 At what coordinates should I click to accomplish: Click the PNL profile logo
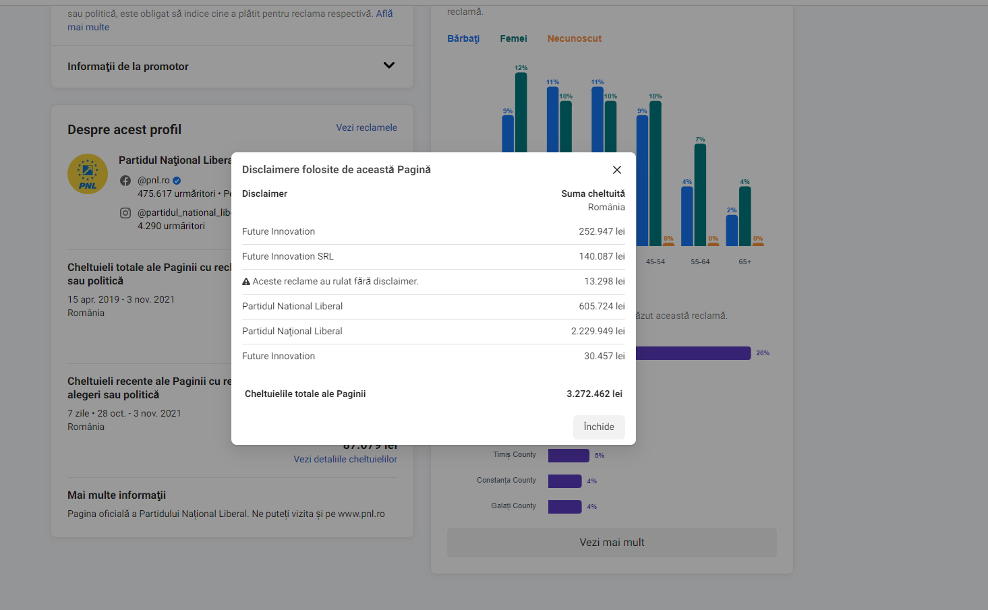pos(88,174)
